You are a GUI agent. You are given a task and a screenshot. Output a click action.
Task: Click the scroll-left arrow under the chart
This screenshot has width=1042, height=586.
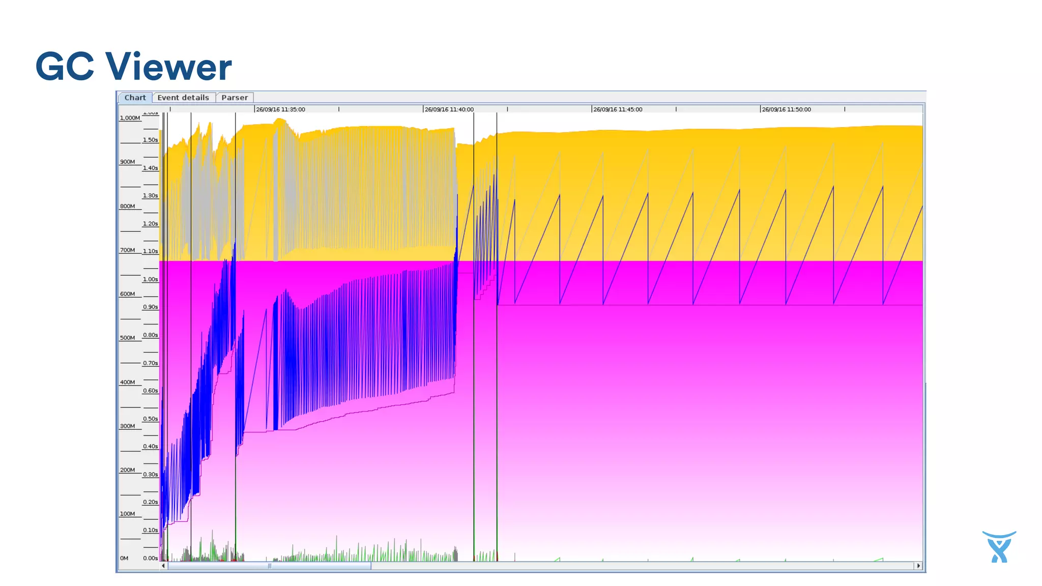coord(163,566)
